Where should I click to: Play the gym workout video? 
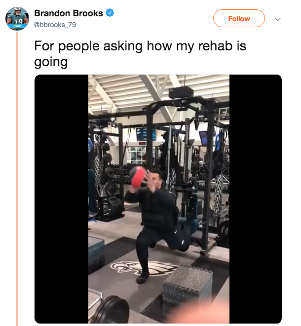click(x=159, y=199)
